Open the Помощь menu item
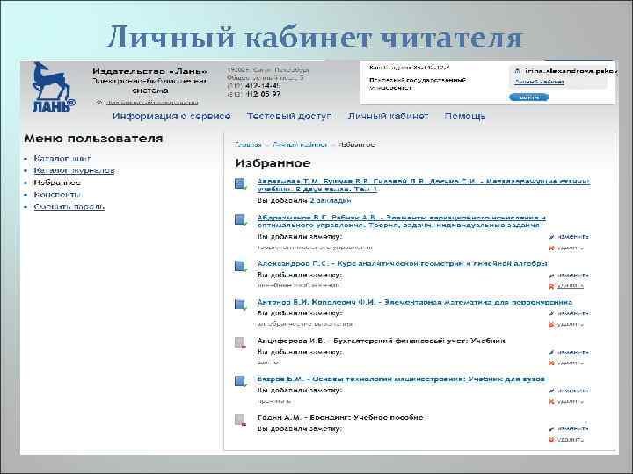Viewport: 633px width, 474px height. click(x=465, y=117)
